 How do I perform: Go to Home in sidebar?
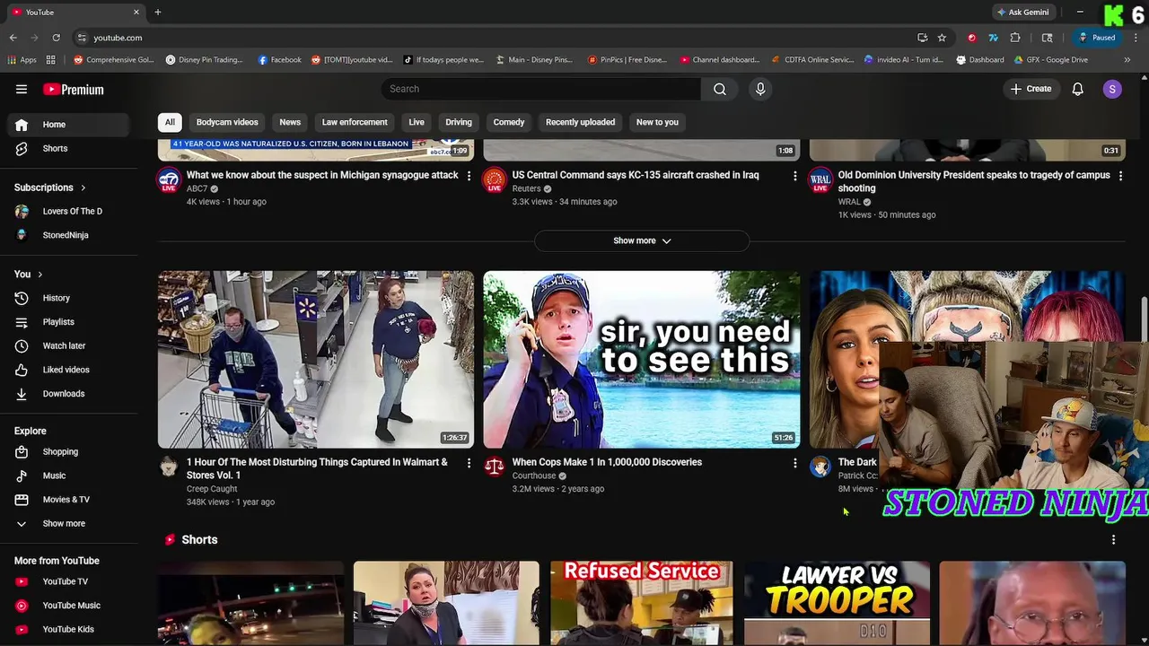pos(69,125)
